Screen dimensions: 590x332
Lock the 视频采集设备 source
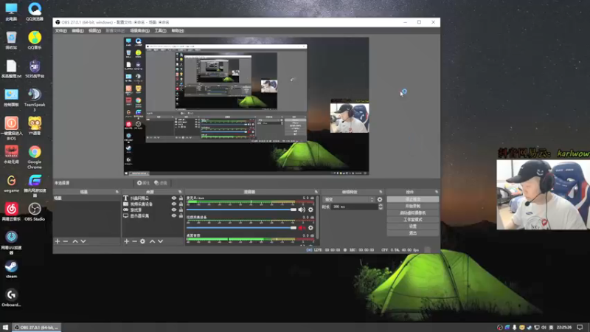181,204
